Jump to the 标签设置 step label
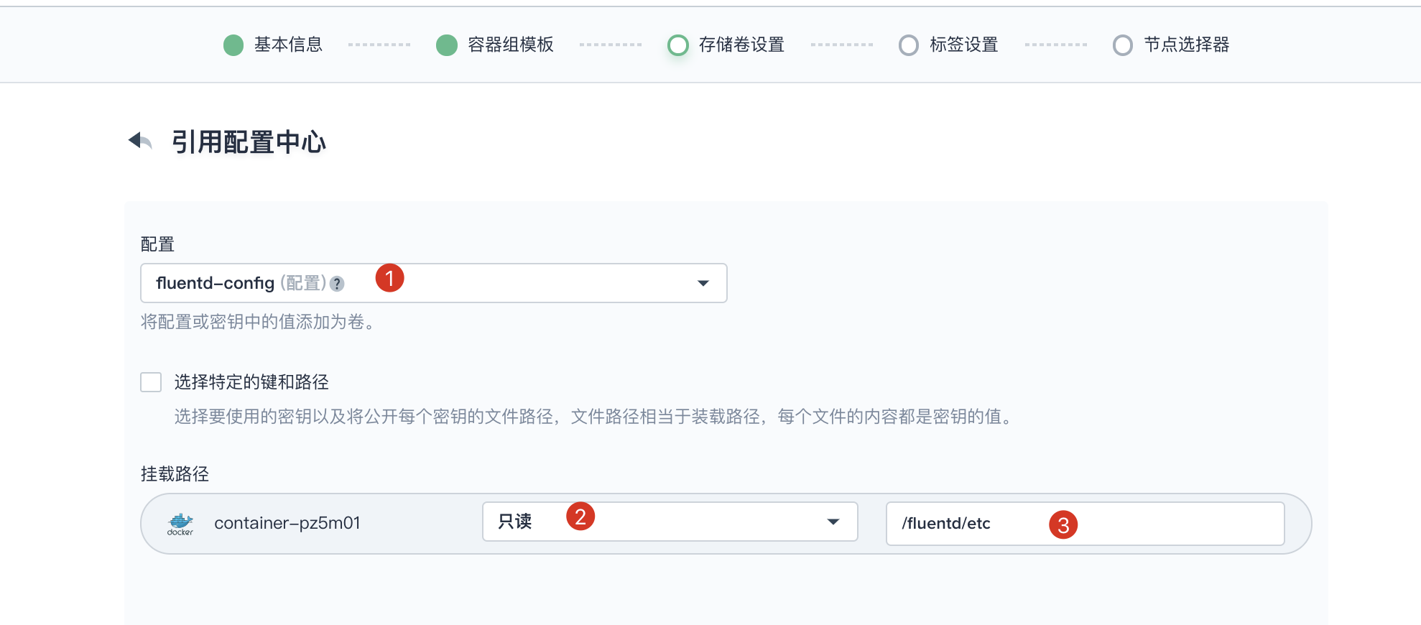This screenshot has height=625, width=1421. (x=964, y=45)
